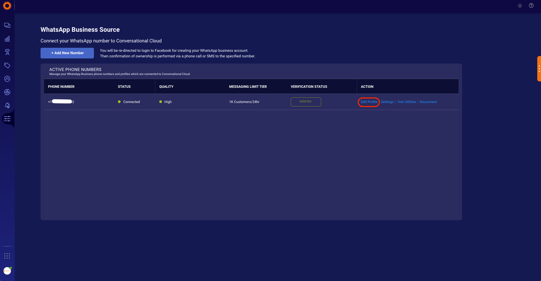
Task: Click the MESSAGING LIMIT TIER column header
Action: 248,87
